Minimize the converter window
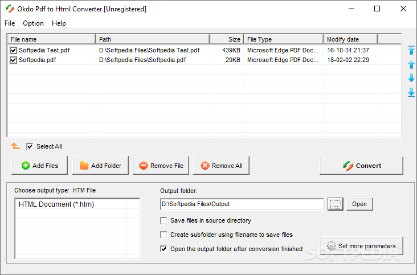The image size is (417, 275). (351, 9)
